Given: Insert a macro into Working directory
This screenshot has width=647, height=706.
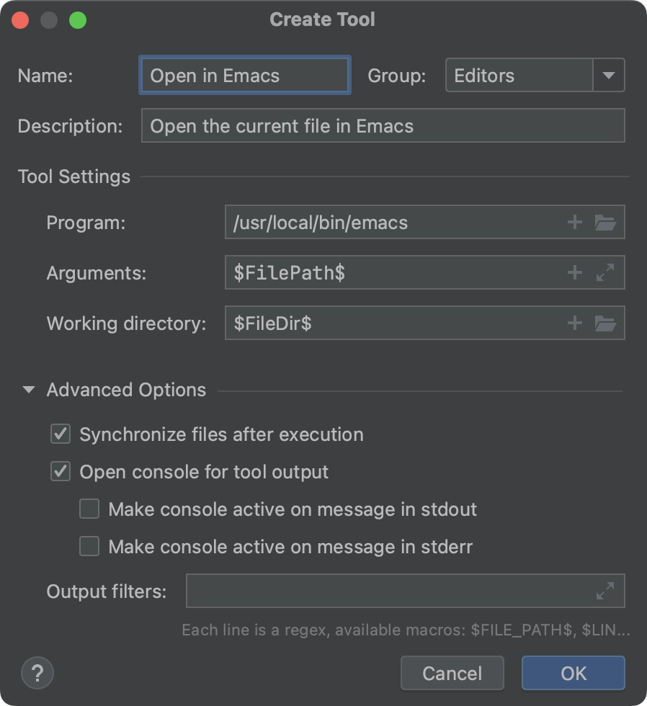Looking at the screenshot, I should 574,323.
